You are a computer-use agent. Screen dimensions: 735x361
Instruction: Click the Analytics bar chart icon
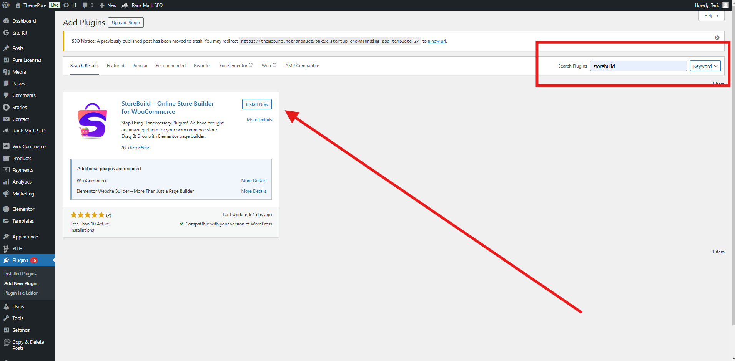[6, 182]
